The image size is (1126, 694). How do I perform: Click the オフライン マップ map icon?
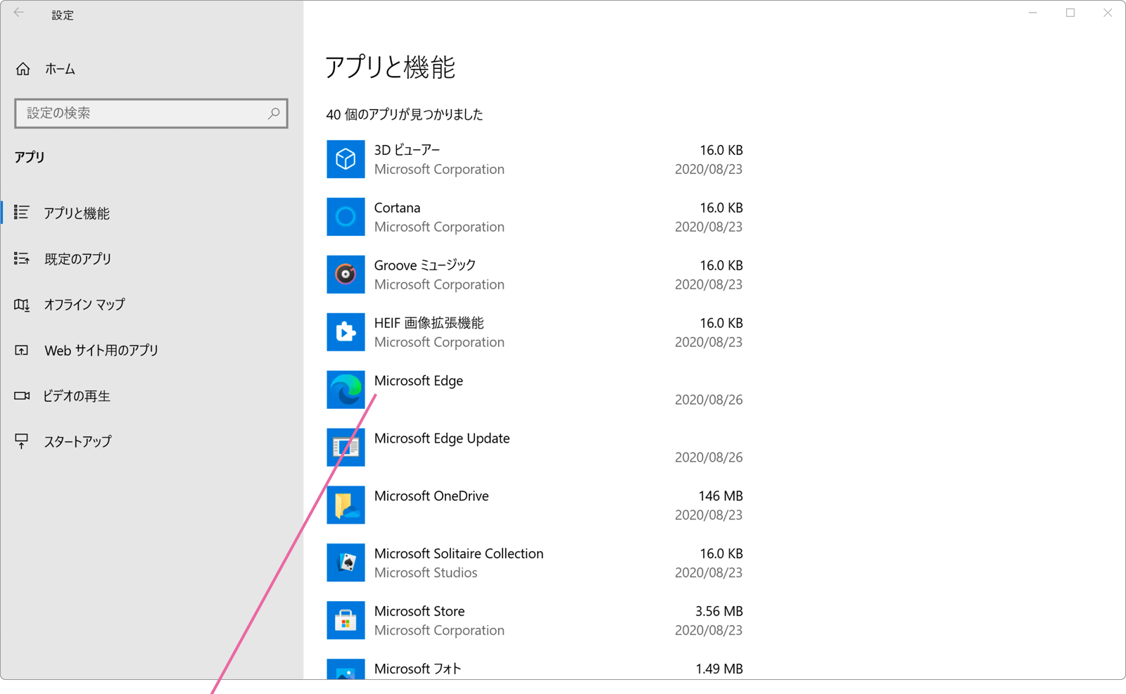[22, 305]
